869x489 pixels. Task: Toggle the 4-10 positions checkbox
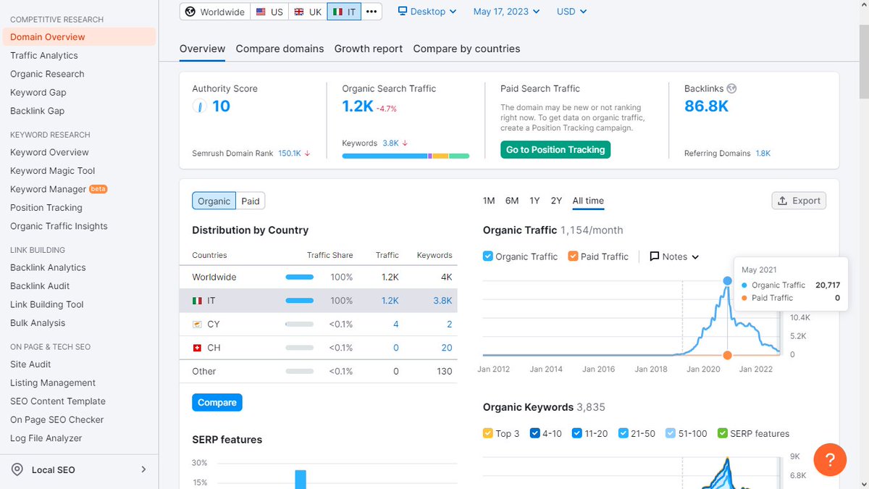(535, 433)
